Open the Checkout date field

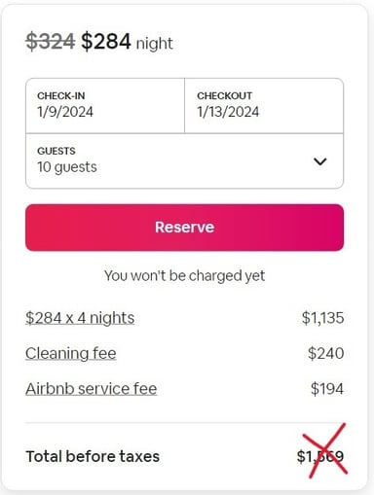coord(264,106)
